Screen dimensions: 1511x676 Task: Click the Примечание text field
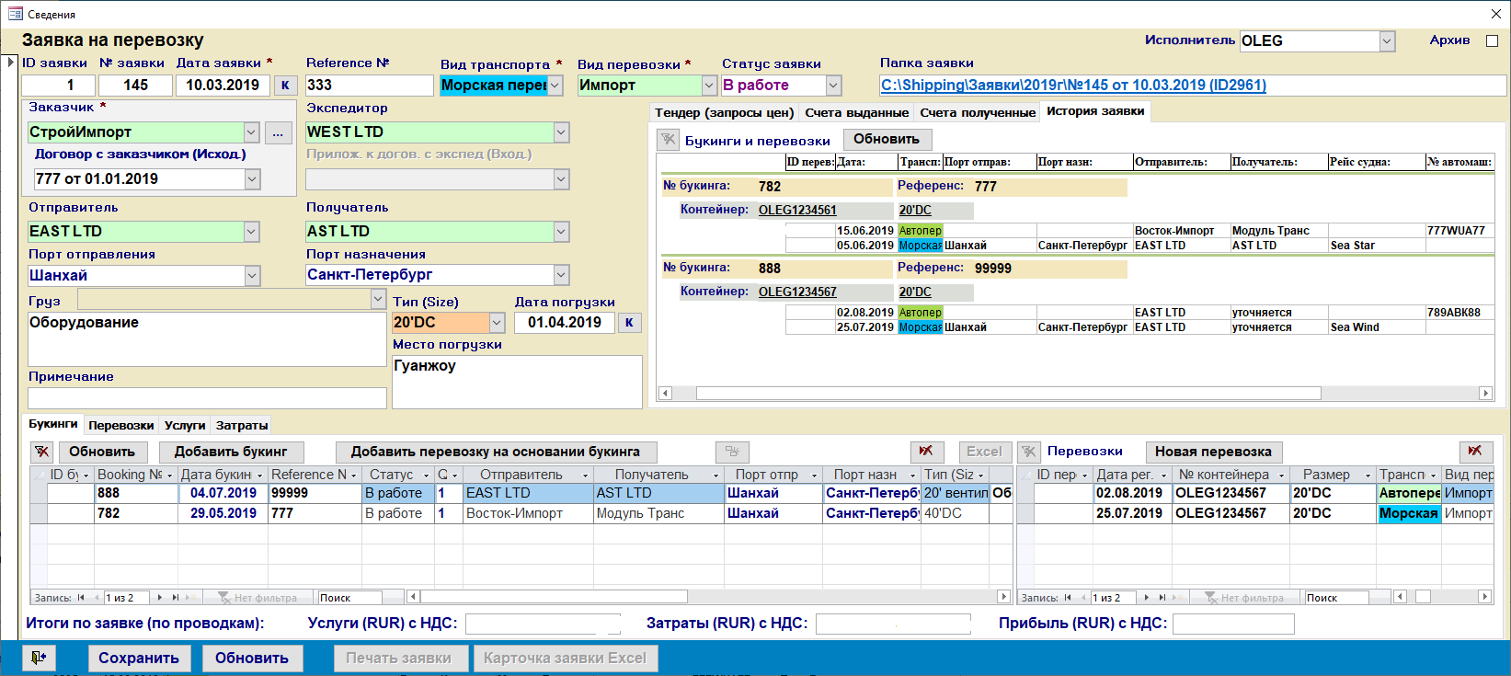pos(207,397)
